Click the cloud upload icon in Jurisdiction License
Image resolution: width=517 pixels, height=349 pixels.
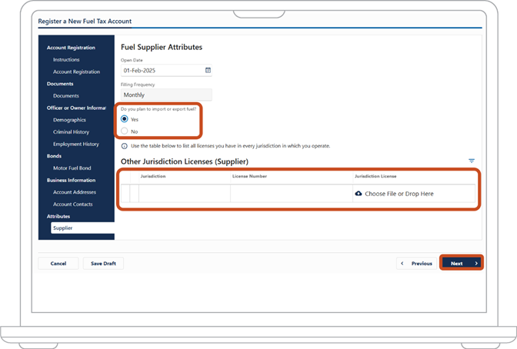(359, 194)
